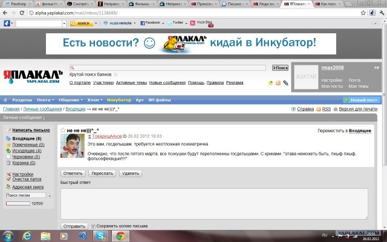Click the printer-friendly version link
This screenshot has height=242, width=387.
tap(357, 109)
